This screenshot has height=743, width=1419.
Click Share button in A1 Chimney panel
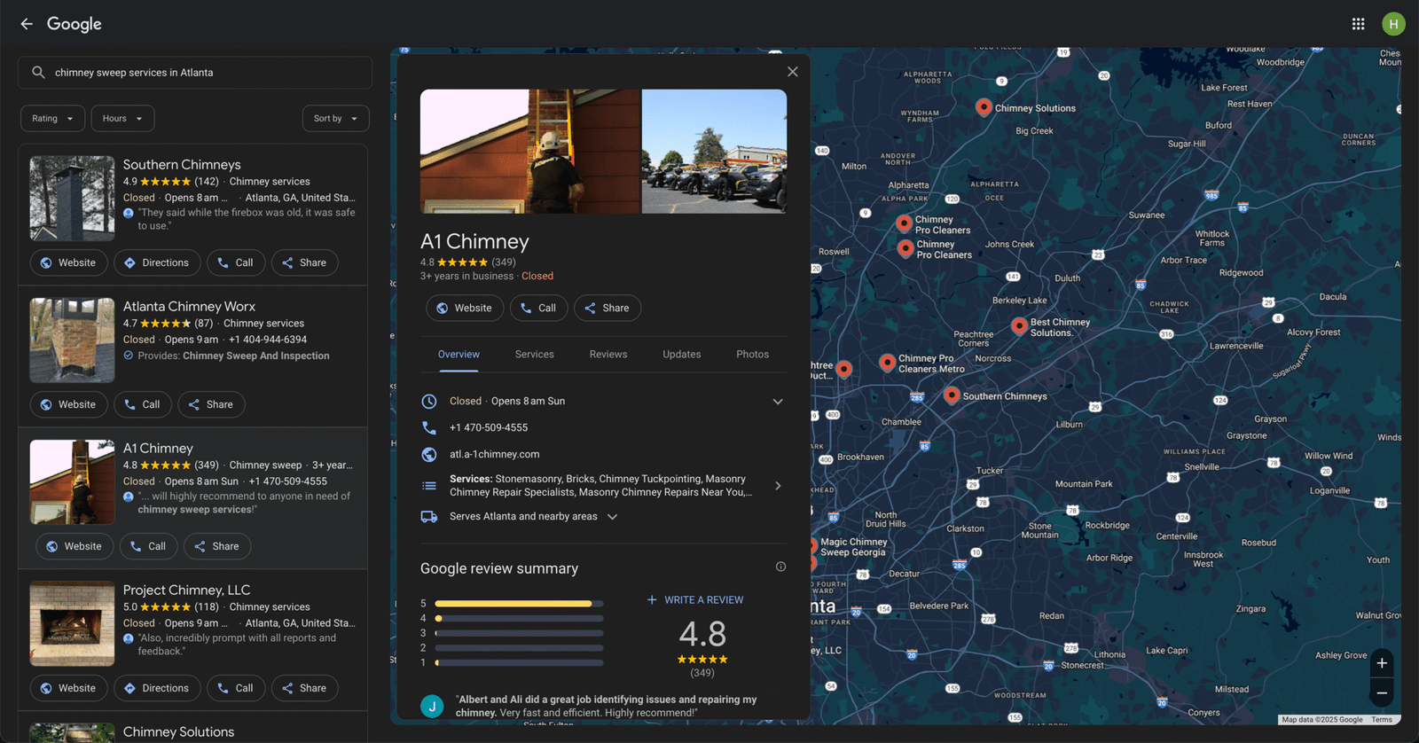point(608,308)
